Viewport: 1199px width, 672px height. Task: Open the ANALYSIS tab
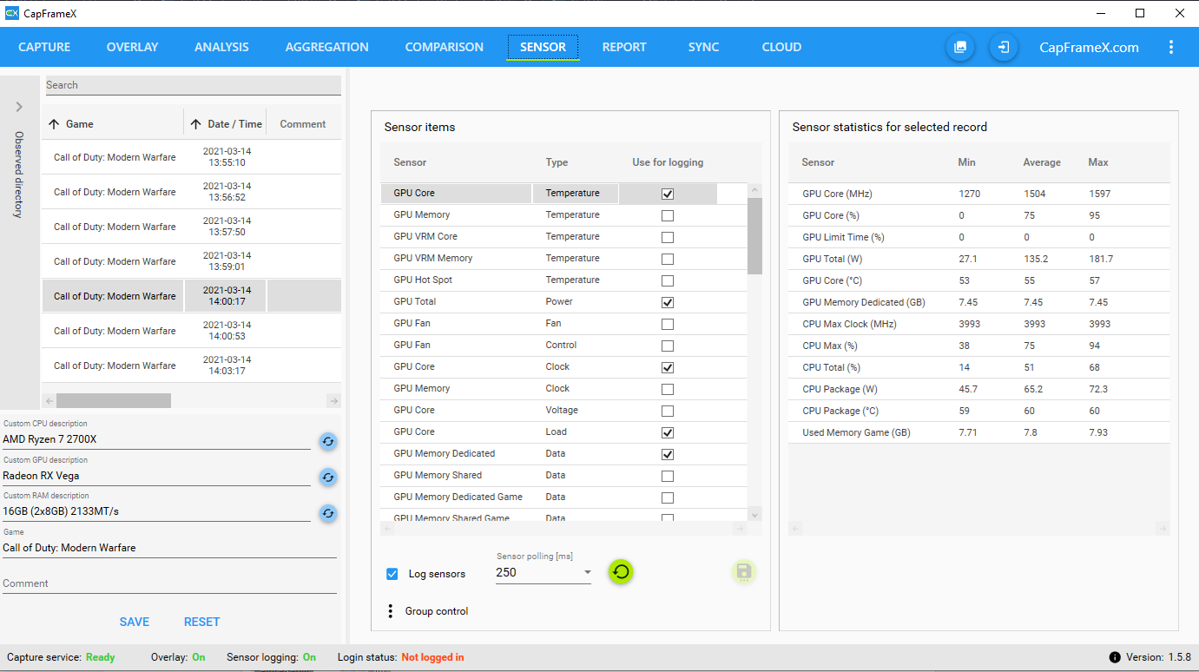click(221, 47)
